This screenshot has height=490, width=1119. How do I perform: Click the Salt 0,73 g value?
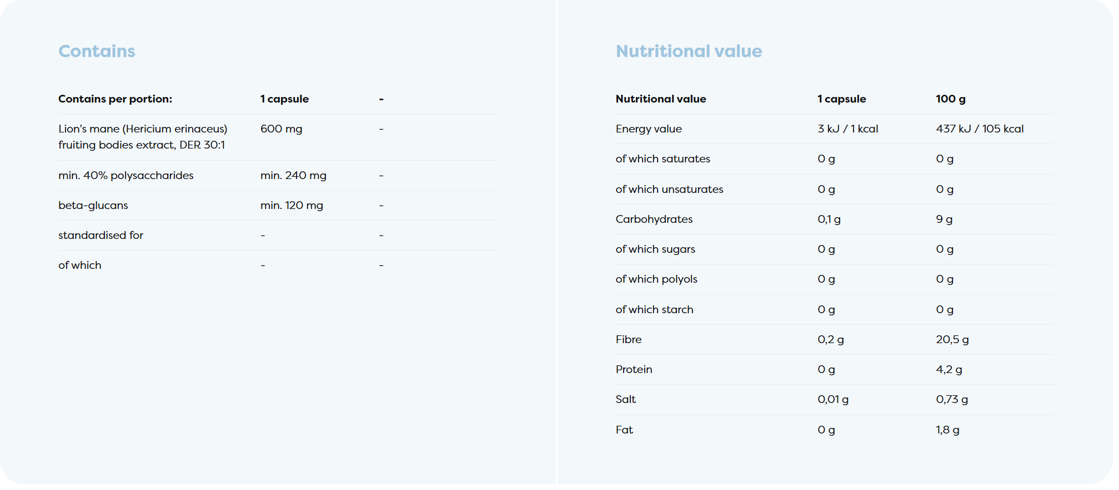pos(951,400)
